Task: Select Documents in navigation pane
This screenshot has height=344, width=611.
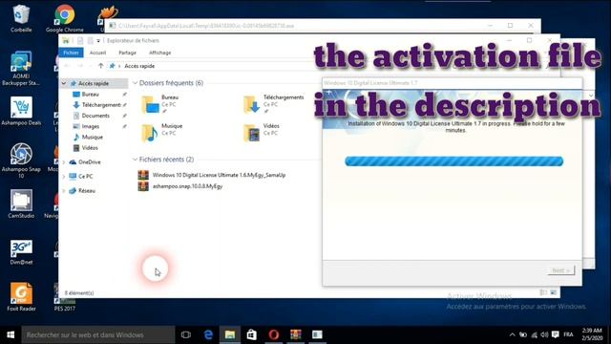Action: (x=95, y=116)
